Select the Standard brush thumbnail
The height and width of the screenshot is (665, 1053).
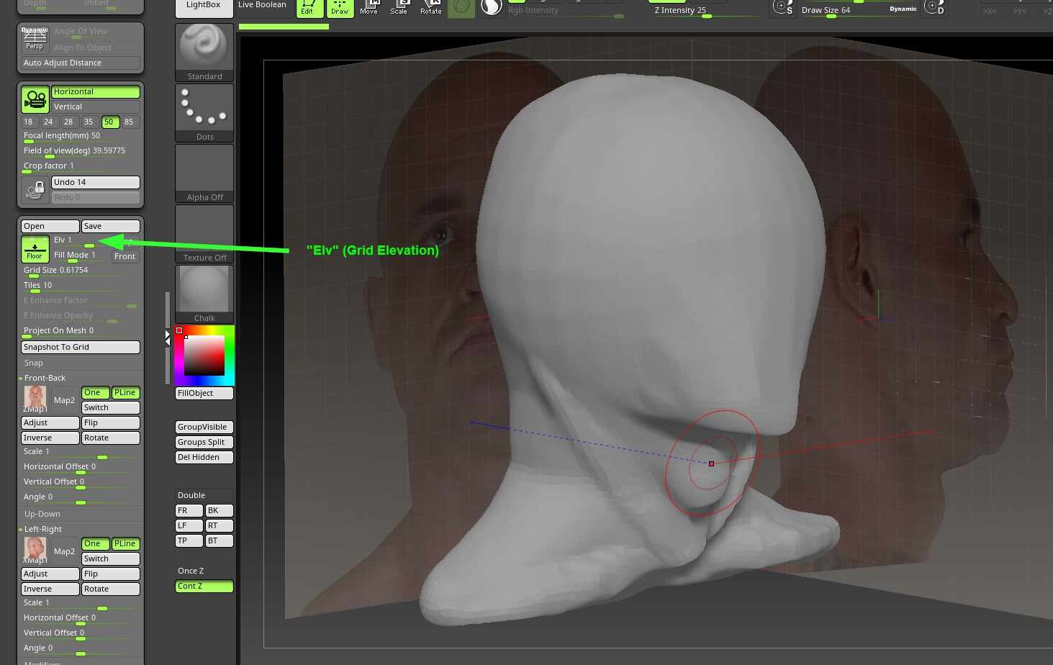pos(205,53)
